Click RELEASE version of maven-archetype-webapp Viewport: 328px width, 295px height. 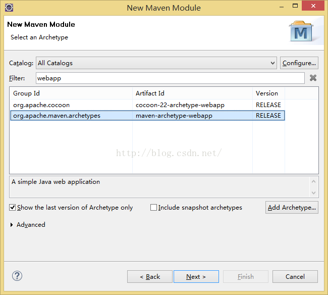tap(268, 116)
